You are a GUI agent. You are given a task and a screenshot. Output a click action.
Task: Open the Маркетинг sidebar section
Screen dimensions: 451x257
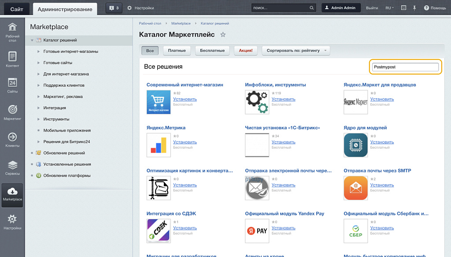coord(12,112)
